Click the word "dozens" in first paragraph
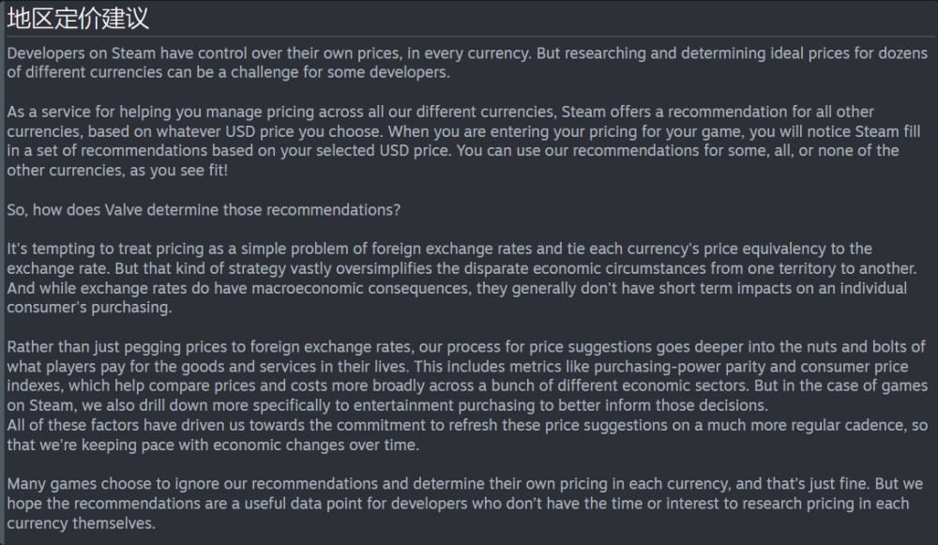 pos(903,53)
